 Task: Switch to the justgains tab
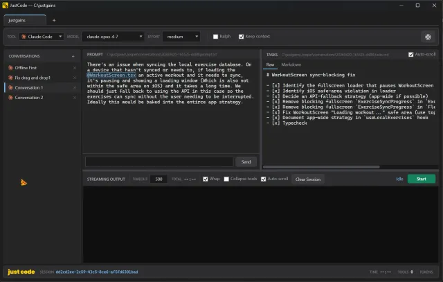tap(25, 20)
